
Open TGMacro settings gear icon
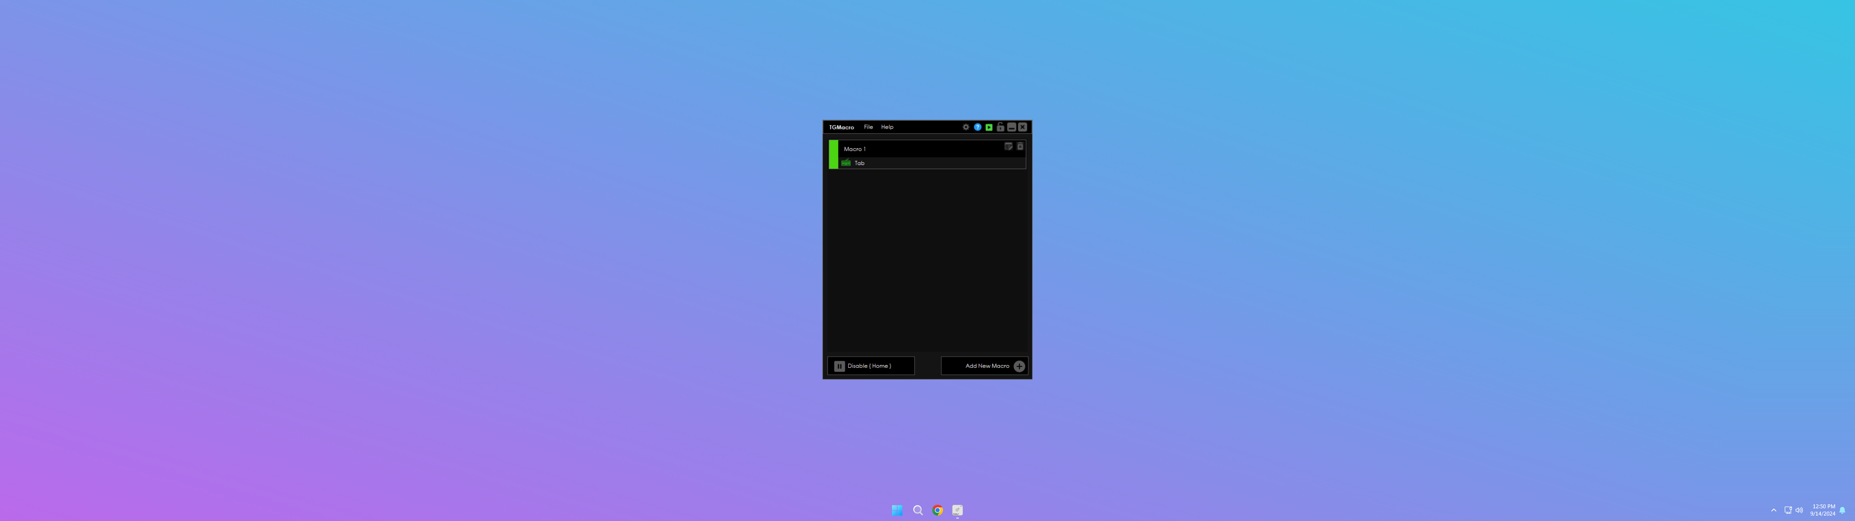tap(966, 127)
